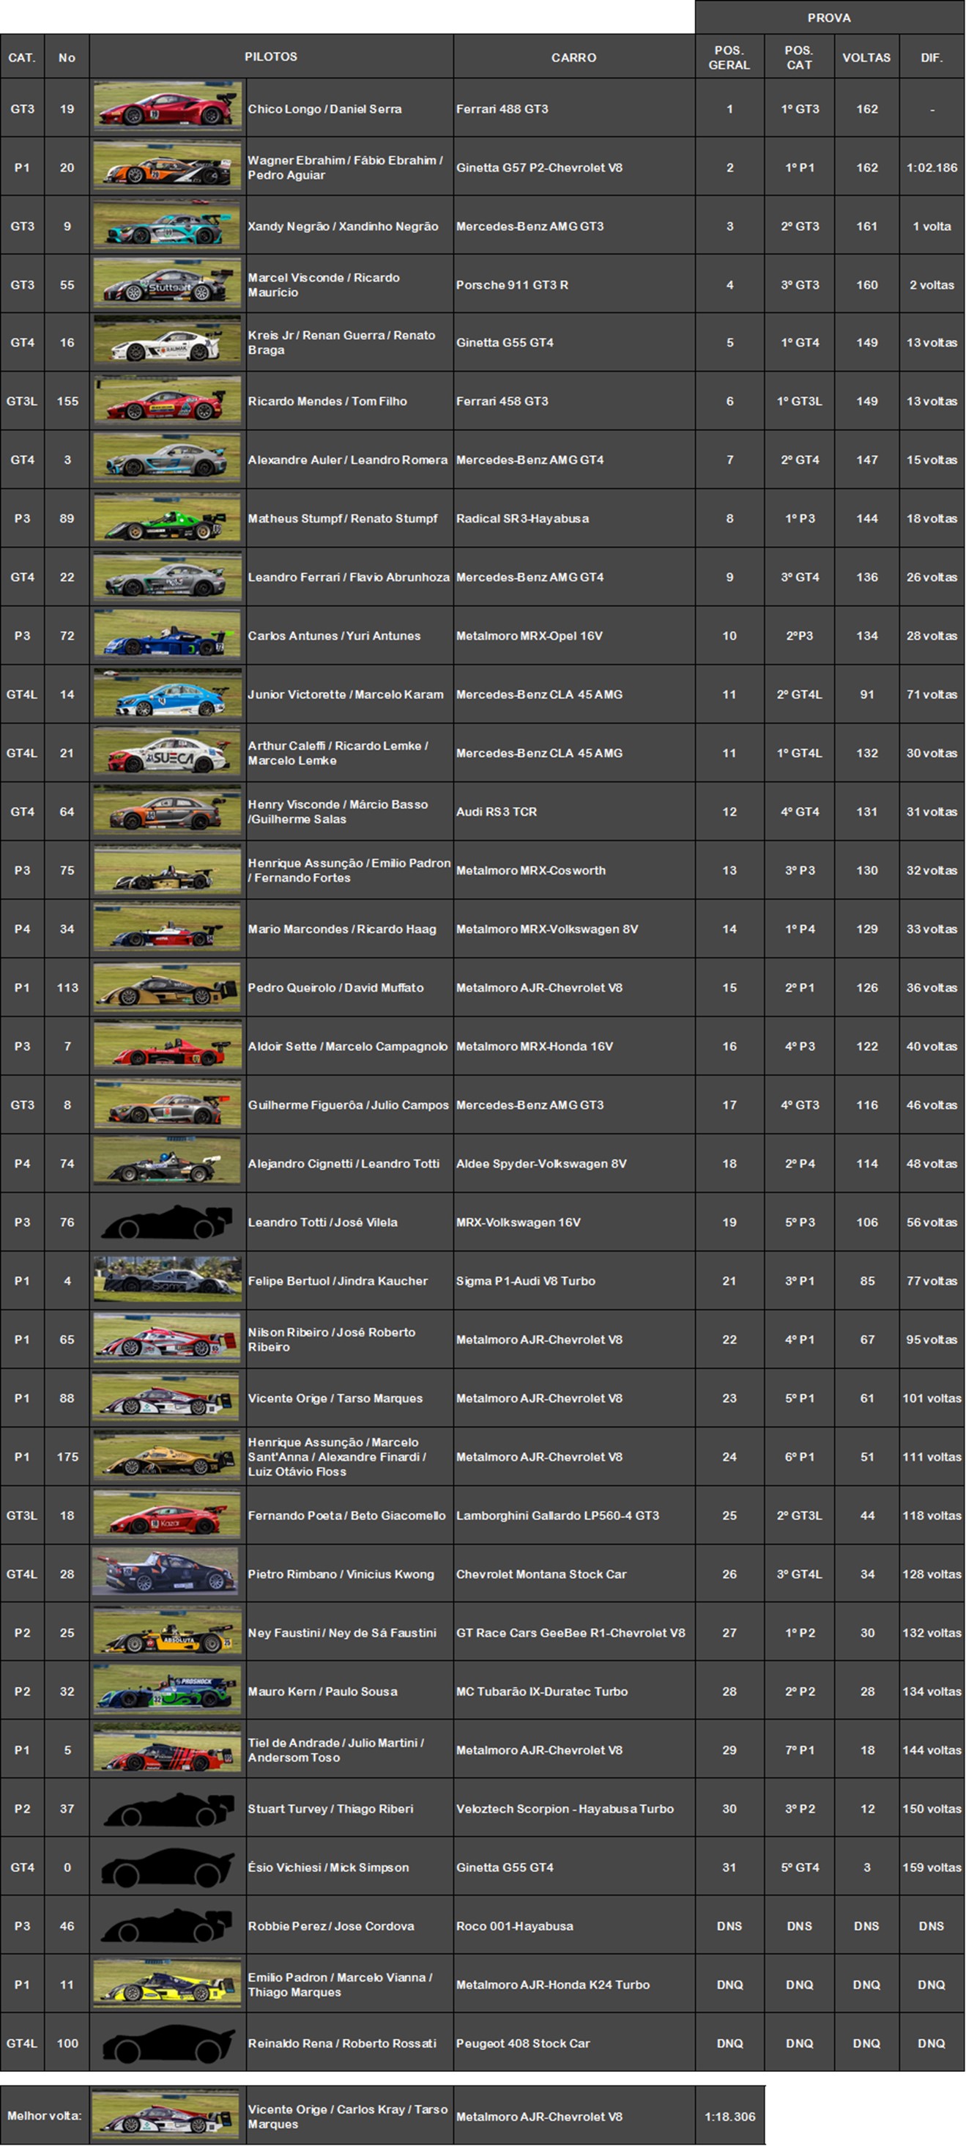
Task: Click 'MC Tubarão IX-Duratec Turbo' cell
Action: coord(573,1691)
